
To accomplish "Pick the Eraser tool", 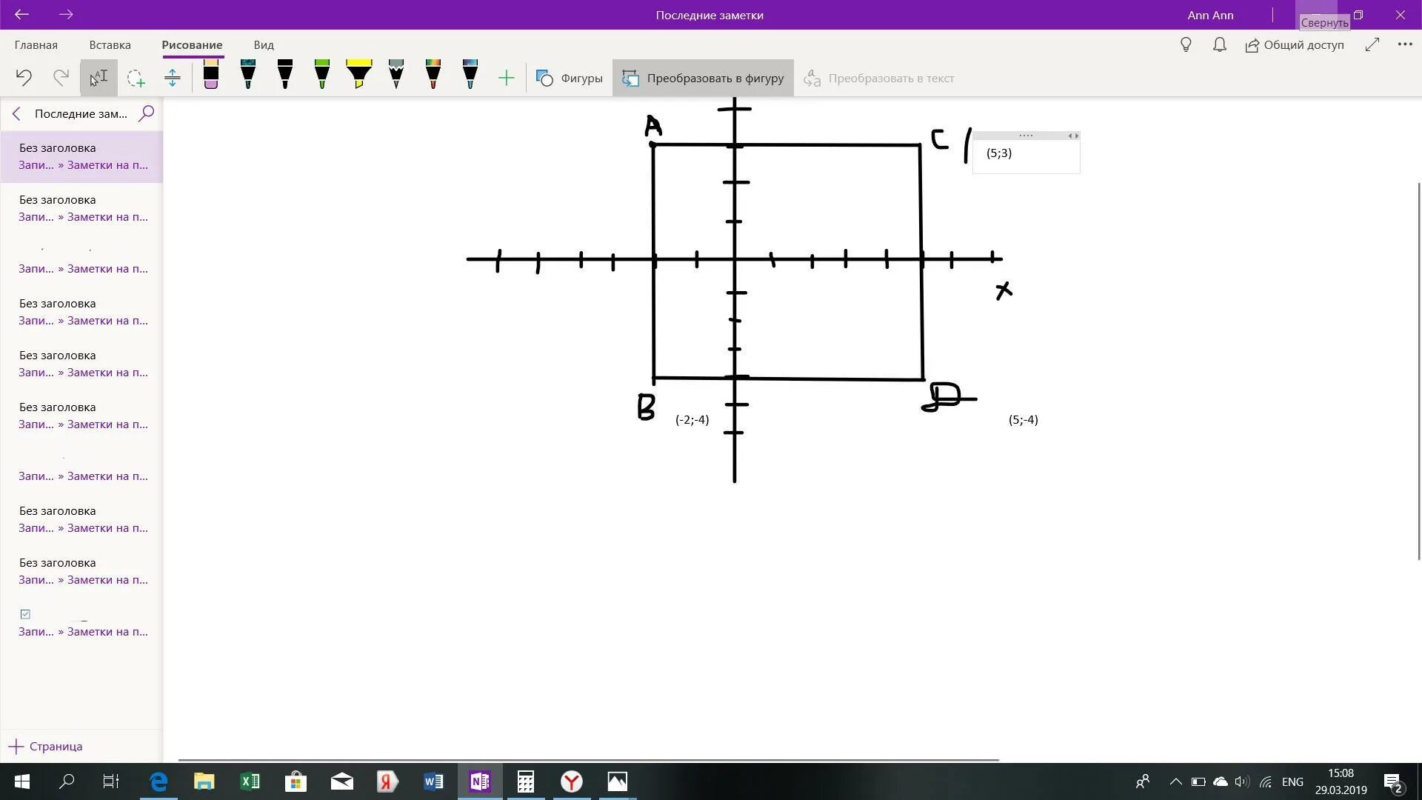I will pos(211,76).
